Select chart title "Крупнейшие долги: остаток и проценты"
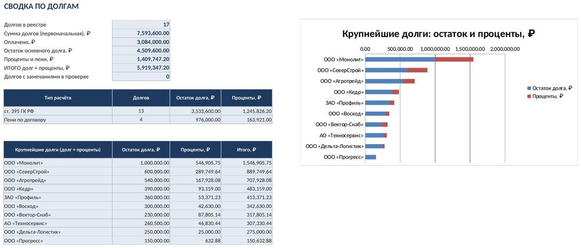581x248 pixels. [x=439, y=34]
